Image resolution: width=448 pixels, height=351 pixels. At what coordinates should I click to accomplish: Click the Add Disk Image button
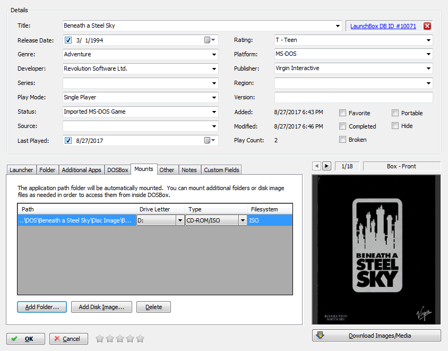pyautogui.click(x=101, y=307)
